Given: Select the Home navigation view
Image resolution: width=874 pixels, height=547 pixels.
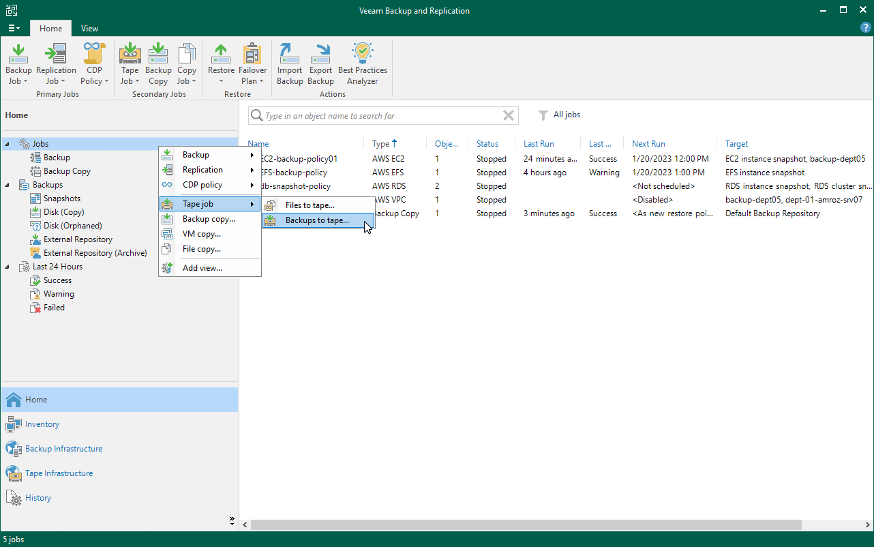Looking at the screenshot, I should click(119, 400).
